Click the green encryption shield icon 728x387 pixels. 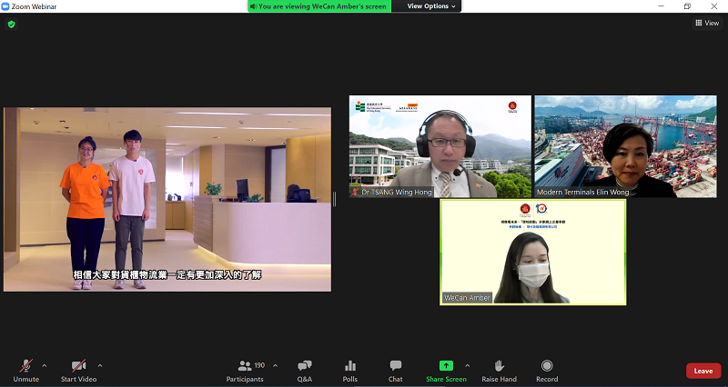click(11, 24)
